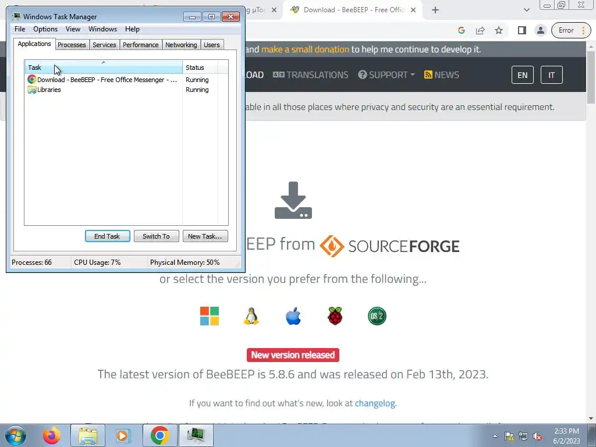Close the BeeBEEP download tab

coord(413,10)
